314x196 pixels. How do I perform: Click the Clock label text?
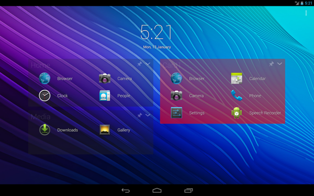(62, 96)
